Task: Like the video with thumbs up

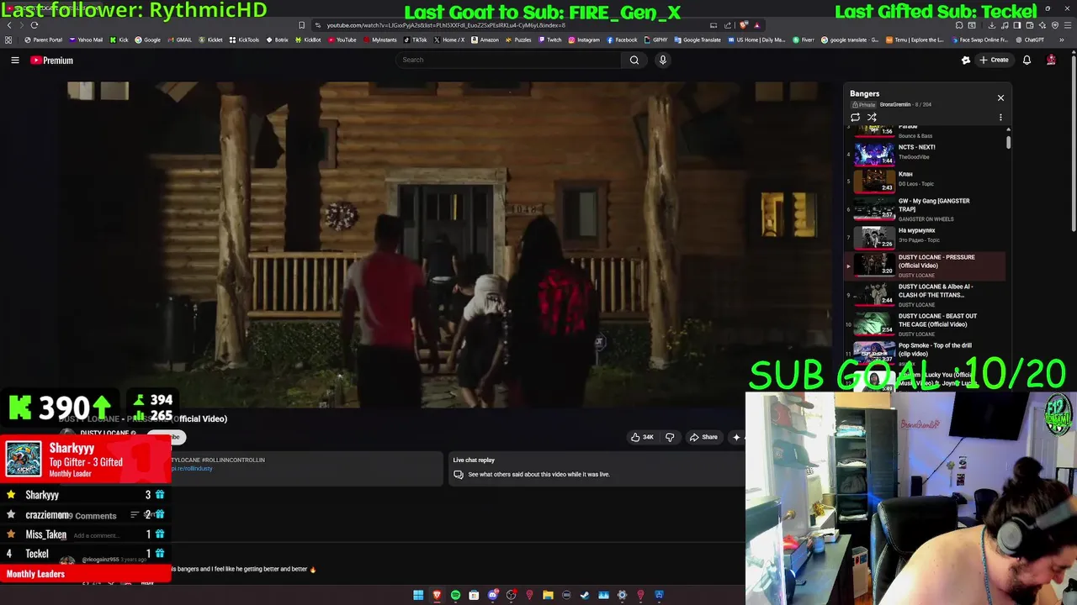Action: point(642,437)
